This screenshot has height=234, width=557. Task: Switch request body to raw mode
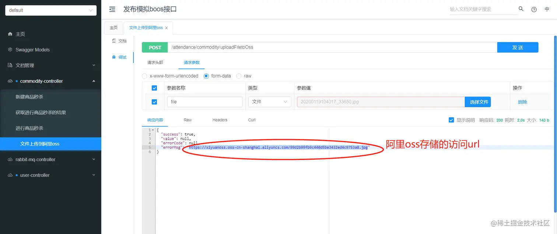click(x=239, y=76)
